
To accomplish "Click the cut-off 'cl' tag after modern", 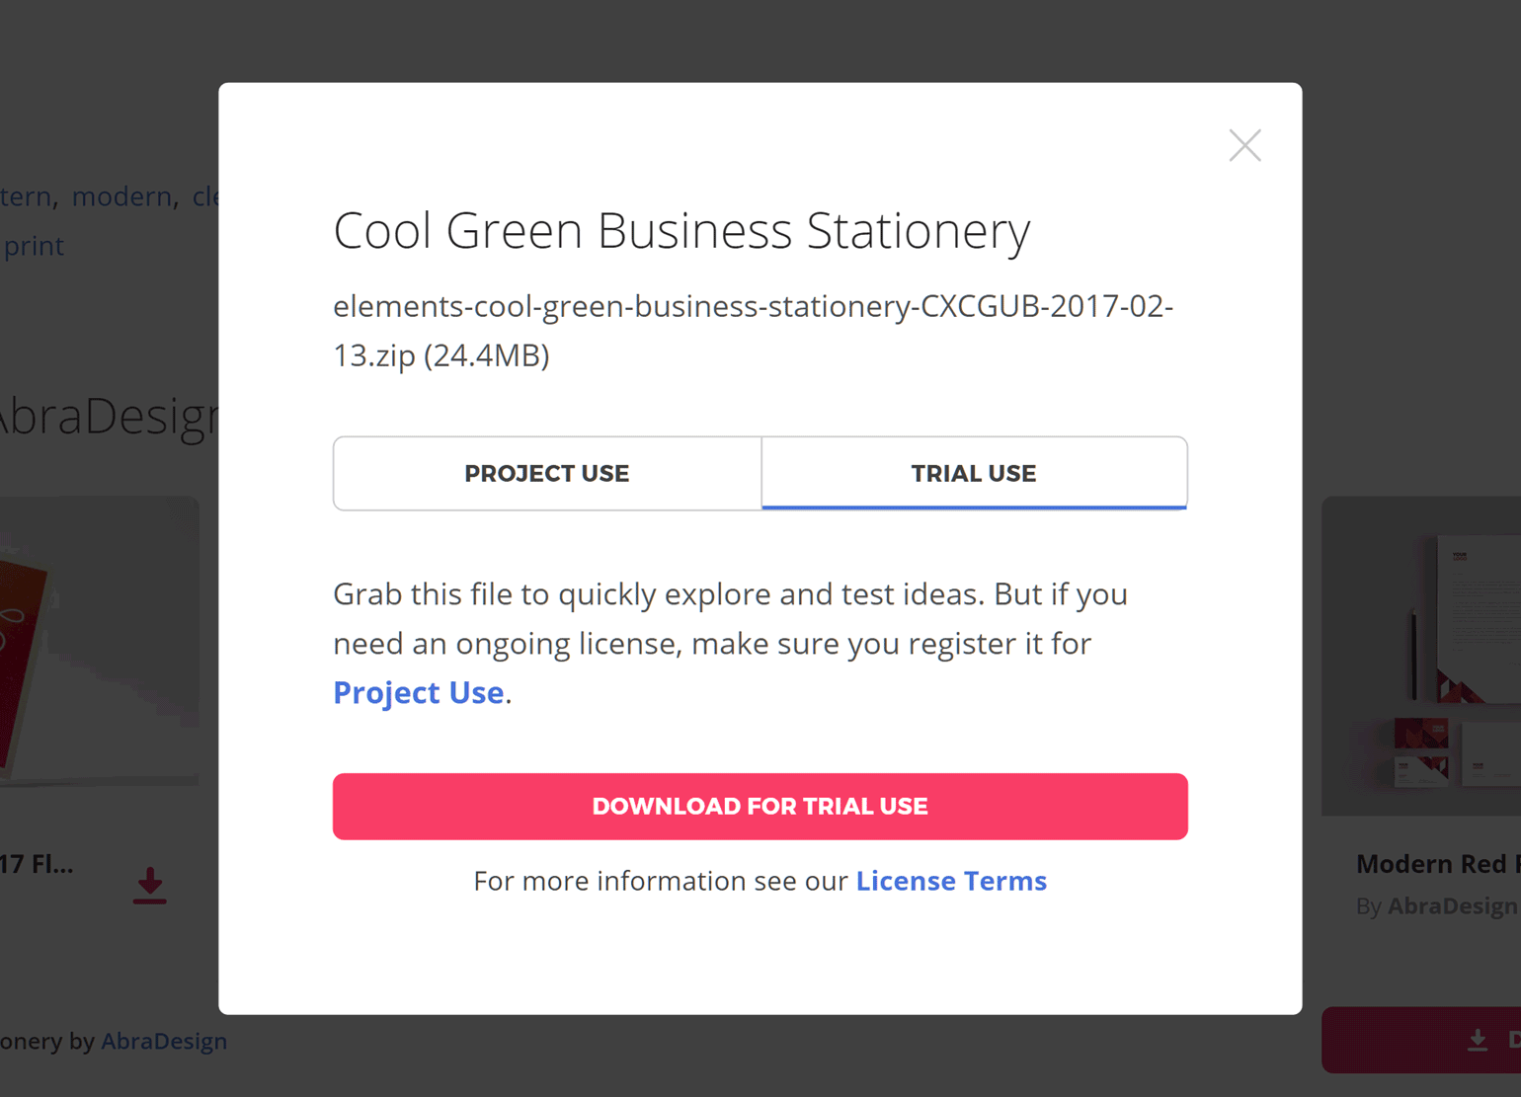I will (204, 196).
